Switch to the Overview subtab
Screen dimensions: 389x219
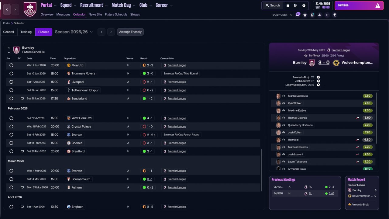coord(47,14)
